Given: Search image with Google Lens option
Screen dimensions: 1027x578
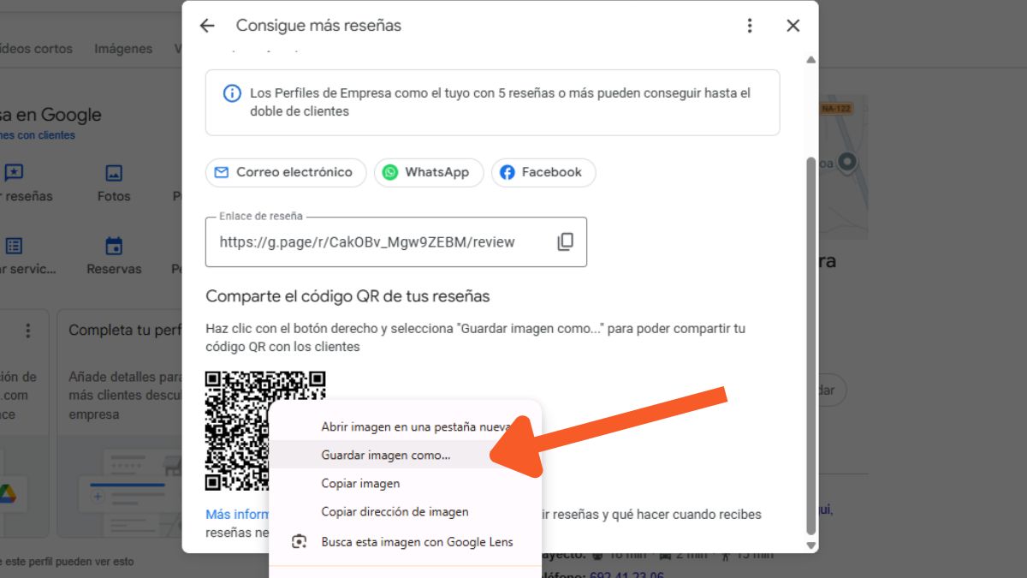Looking at the screenshot, I should tap(417, 542).
